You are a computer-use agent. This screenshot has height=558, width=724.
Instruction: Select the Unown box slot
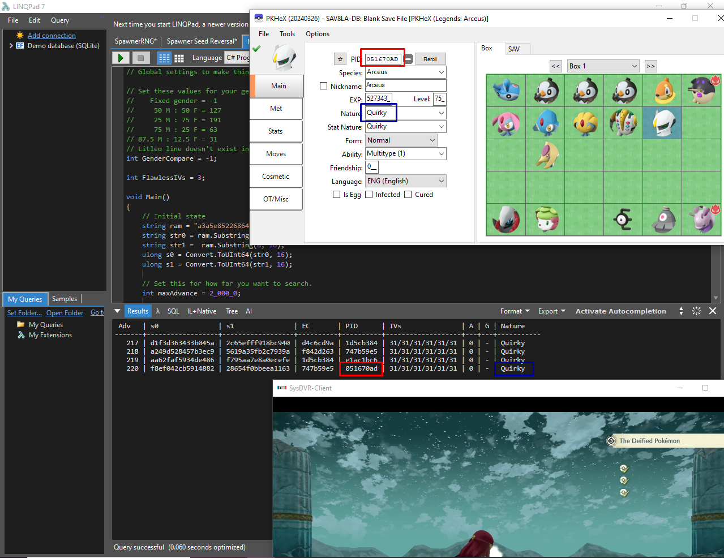point(623,220)
